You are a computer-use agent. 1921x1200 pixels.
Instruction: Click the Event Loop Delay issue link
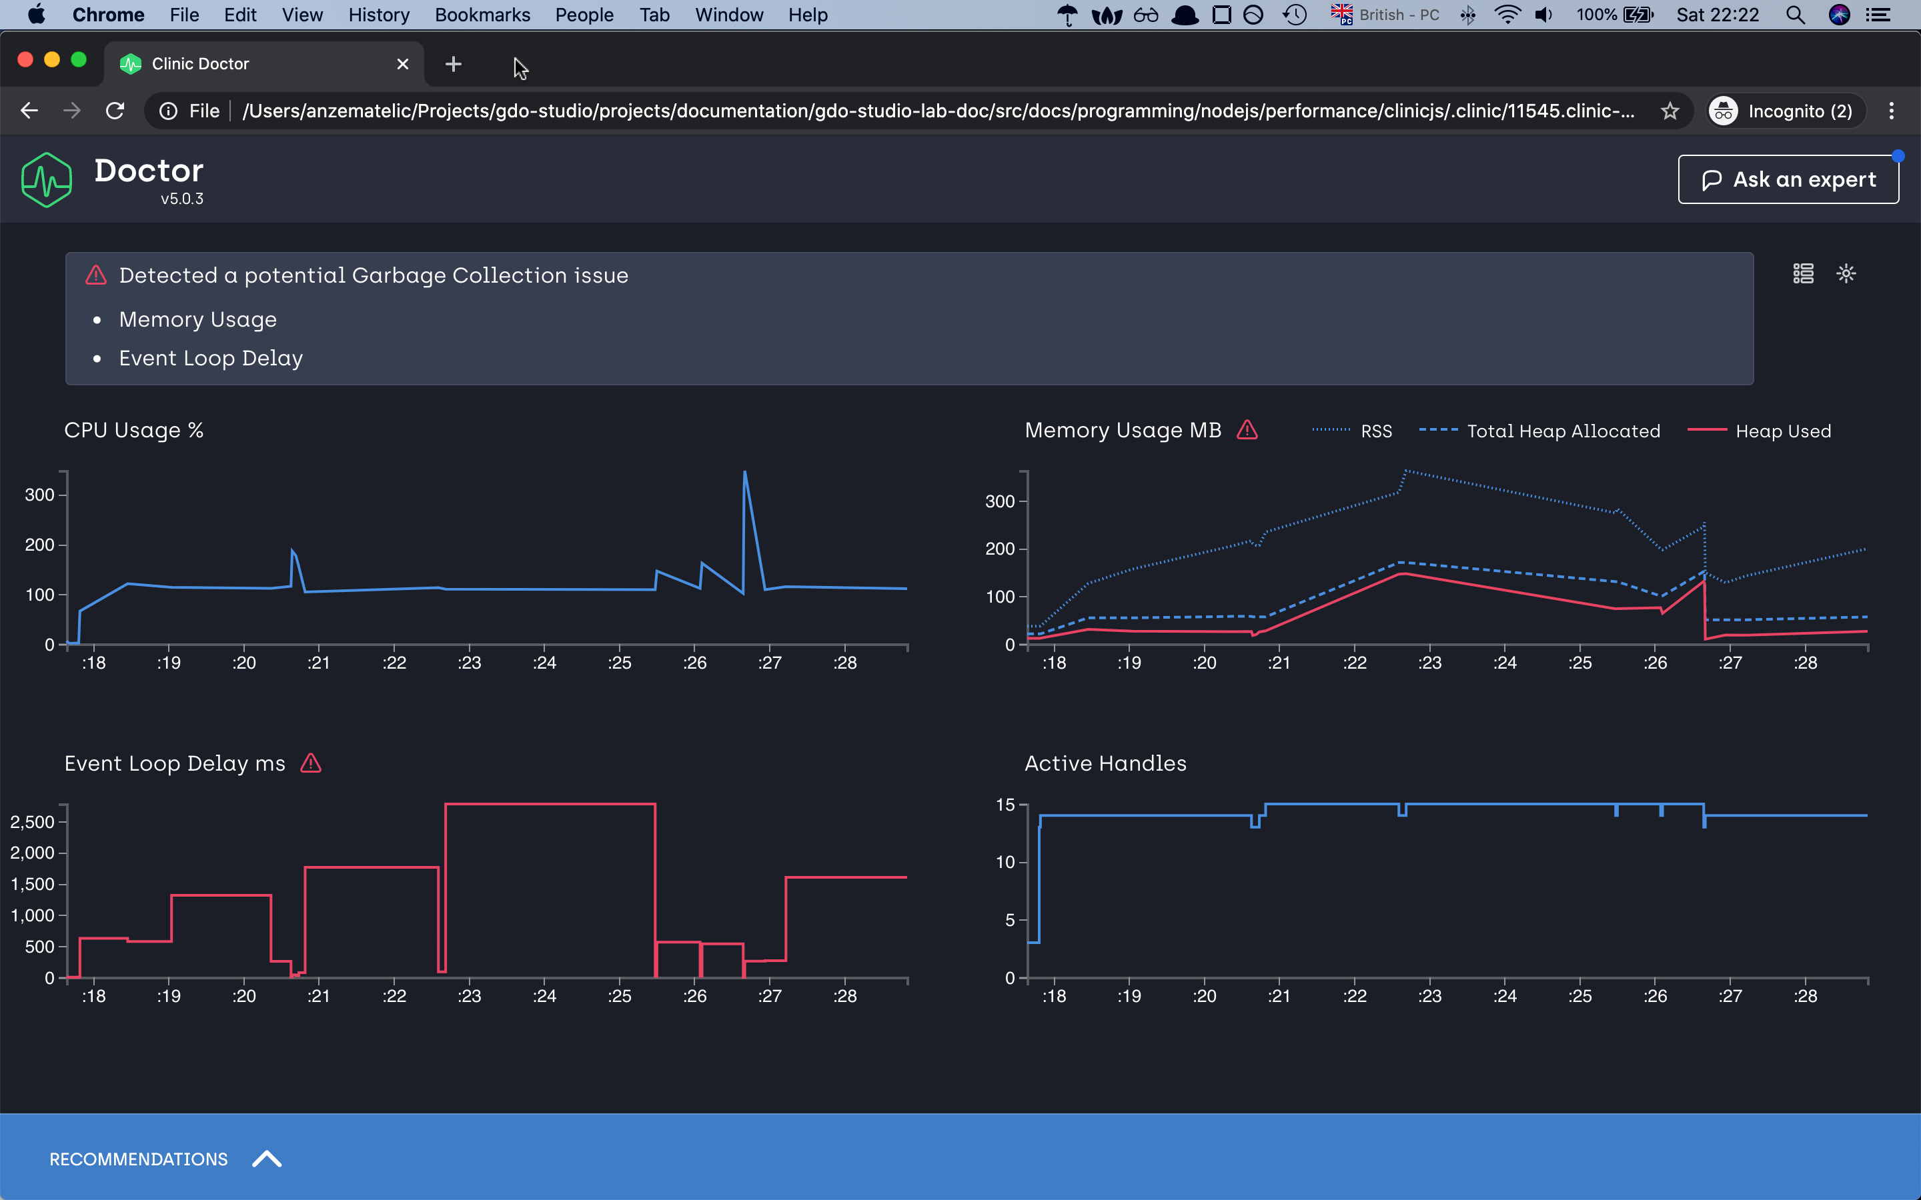click(210, 358)
